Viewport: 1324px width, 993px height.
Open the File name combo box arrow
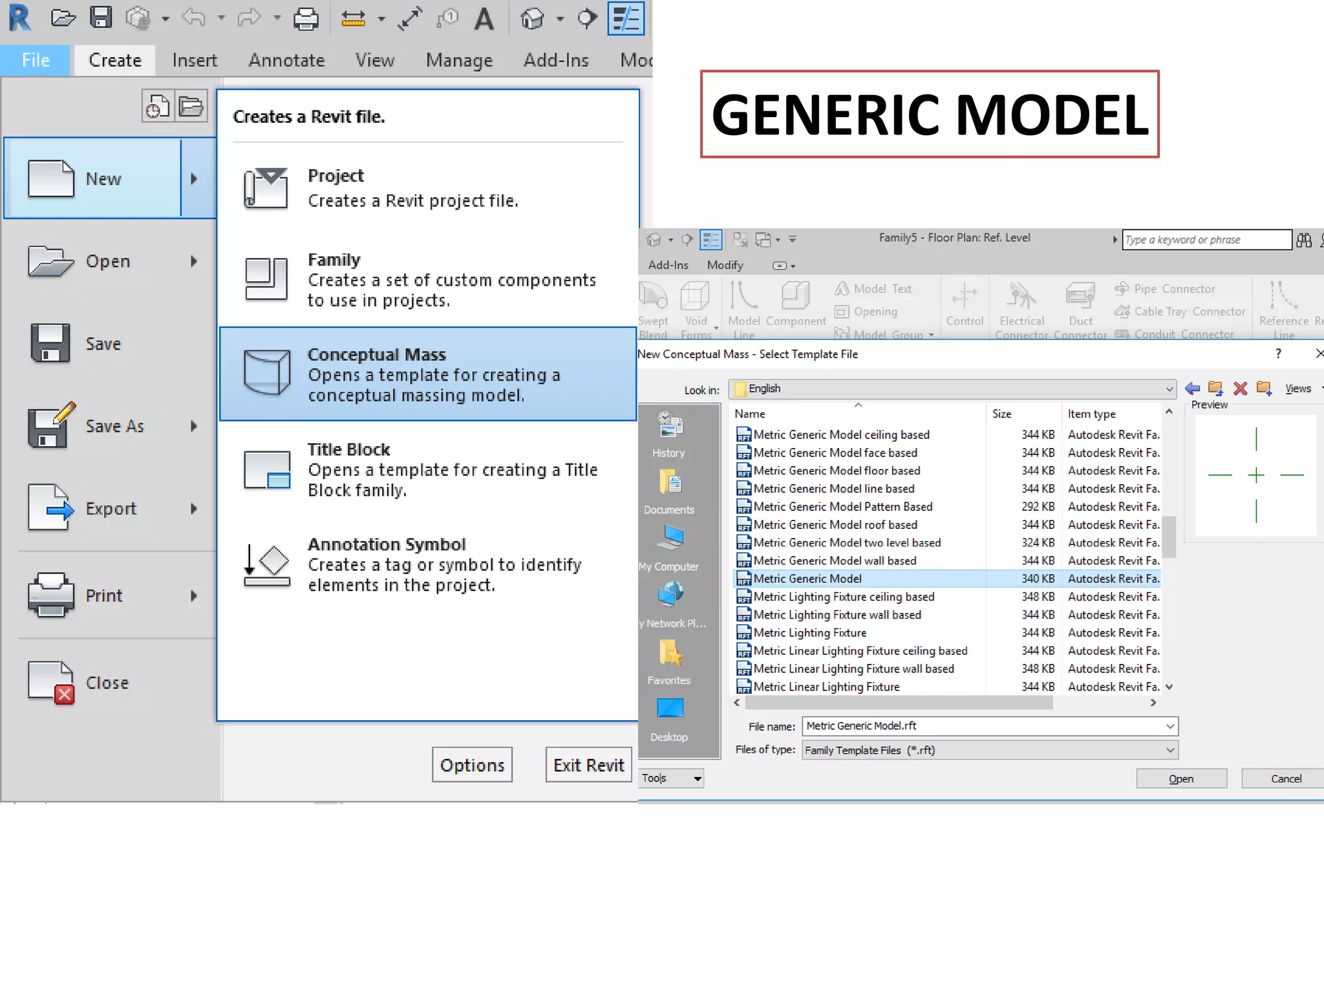1169,727
